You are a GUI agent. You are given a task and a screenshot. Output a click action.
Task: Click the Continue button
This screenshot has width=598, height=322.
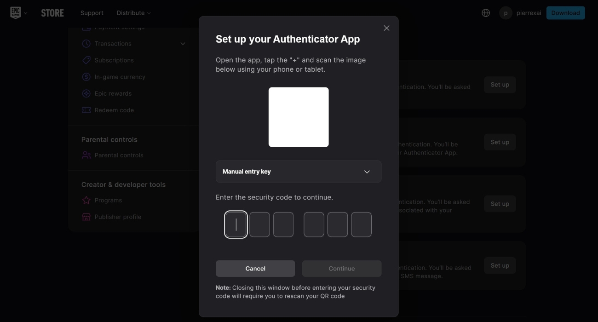342,269
